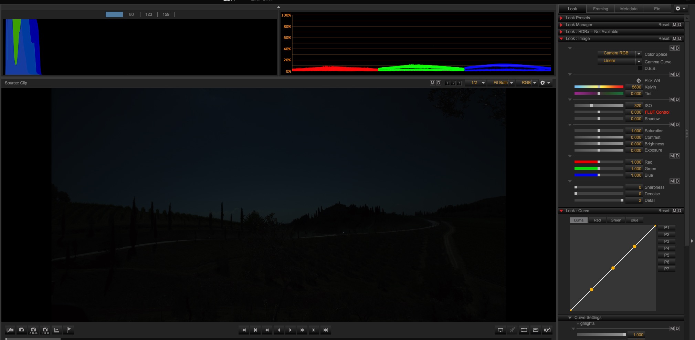Play the clip in reverse
Screen dimensions: 695x340
pos(279,330)
